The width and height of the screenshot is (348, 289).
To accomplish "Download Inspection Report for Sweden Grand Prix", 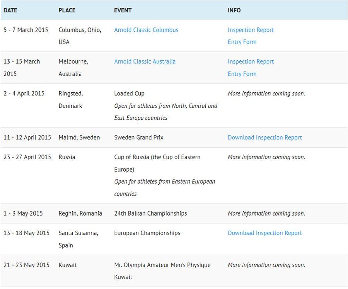I will (x=264, y=138).
